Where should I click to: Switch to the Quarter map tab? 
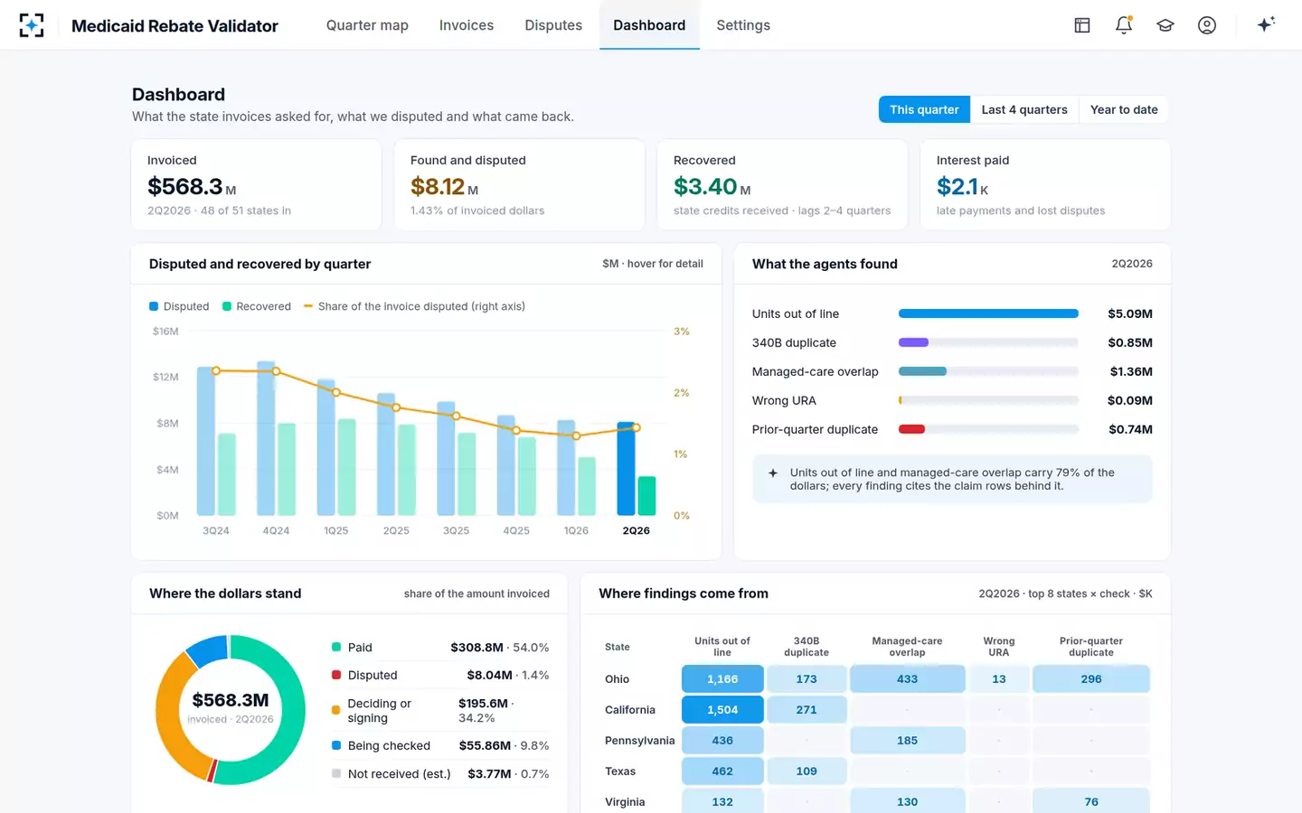point(367,25)
